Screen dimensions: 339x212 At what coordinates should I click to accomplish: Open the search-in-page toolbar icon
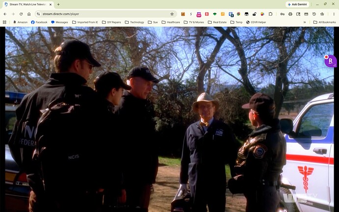(298, 14)
